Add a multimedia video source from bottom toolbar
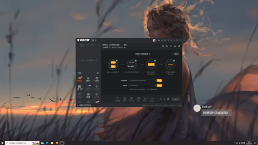The height and width of the screenshot is (145, 258). click(138, 99)
